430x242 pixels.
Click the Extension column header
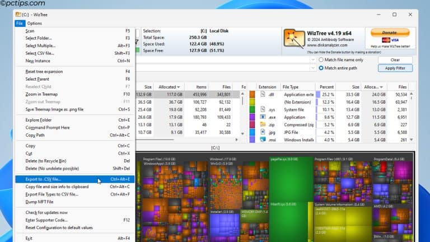coord(267,87)
